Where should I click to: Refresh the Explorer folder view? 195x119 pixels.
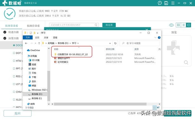point(115,43)
